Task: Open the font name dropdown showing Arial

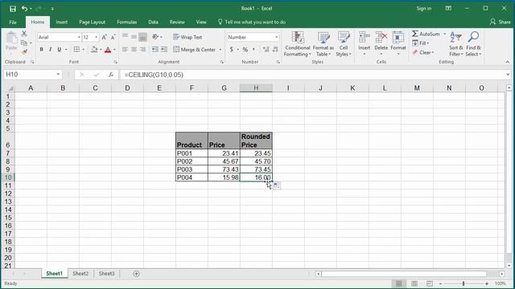Action: click(79, 37)
